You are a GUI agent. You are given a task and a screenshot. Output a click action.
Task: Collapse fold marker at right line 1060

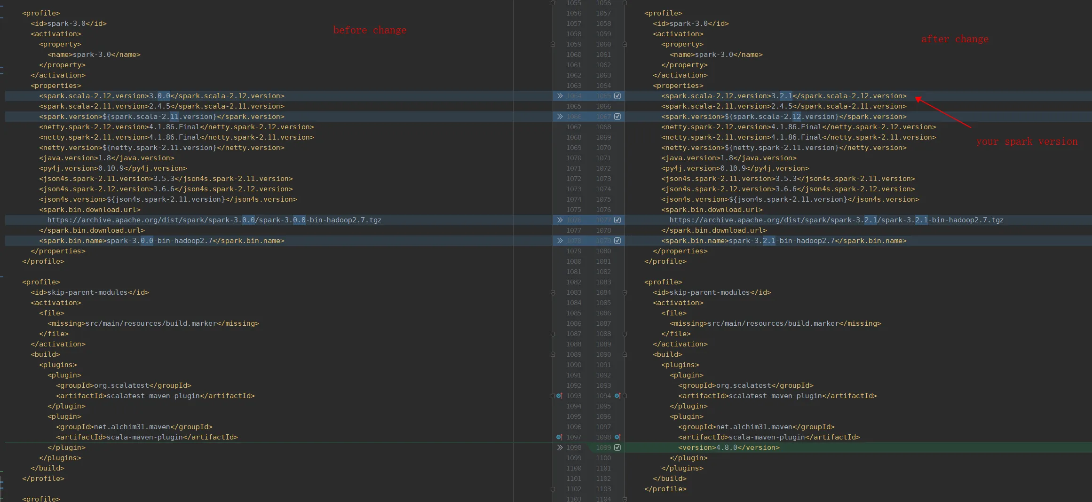click(x=625, y=44)
